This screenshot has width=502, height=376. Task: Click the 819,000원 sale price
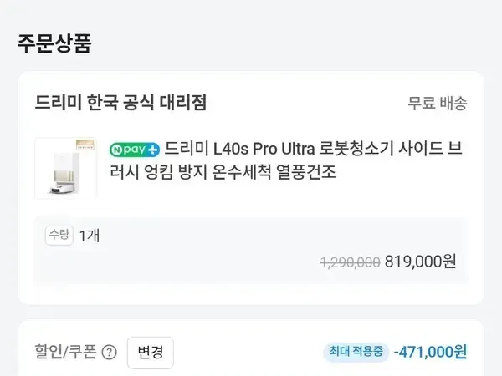pos(420,262)
